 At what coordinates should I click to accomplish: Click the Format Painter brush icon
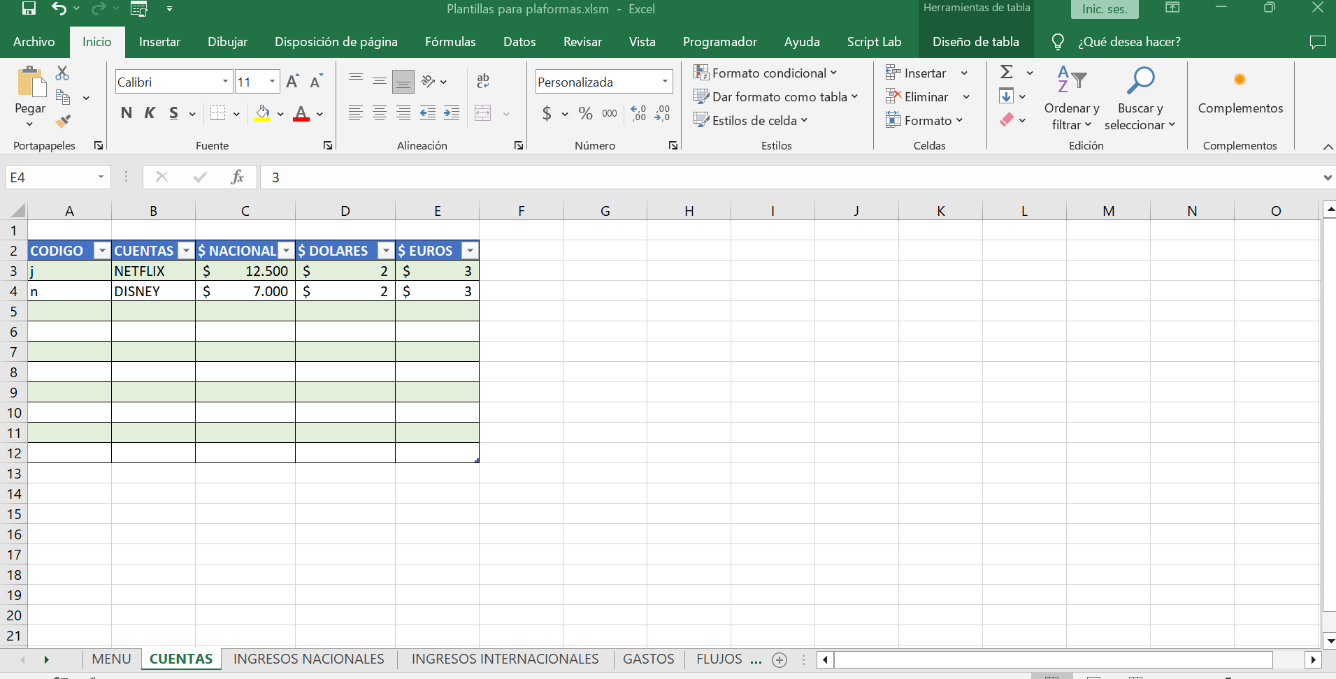click(63, 122)
